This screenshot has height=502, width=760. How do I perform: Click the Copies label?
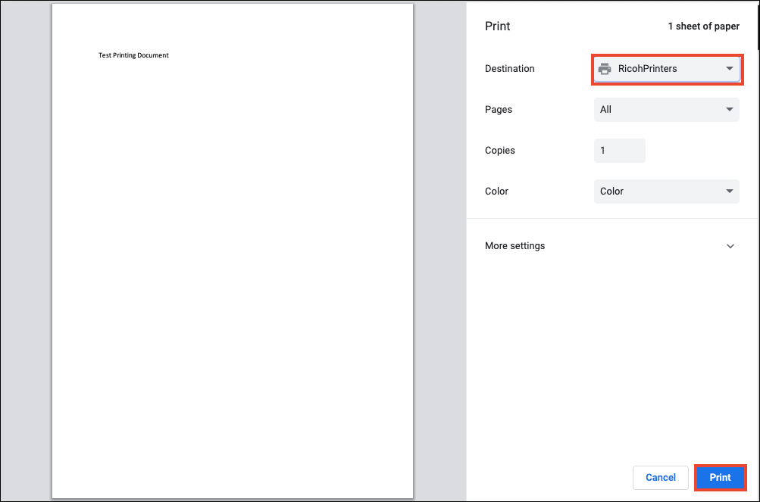click(499, 151)
